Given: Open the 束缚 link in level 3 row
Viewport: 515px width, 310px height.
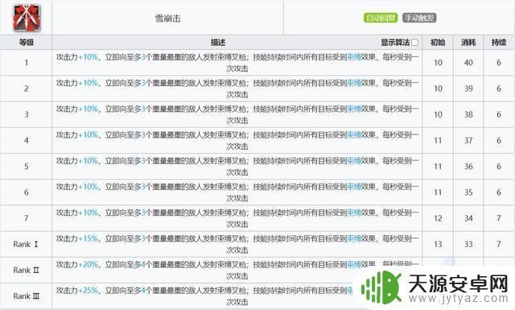Looking at the screenshot, I should tap(354, 110).
